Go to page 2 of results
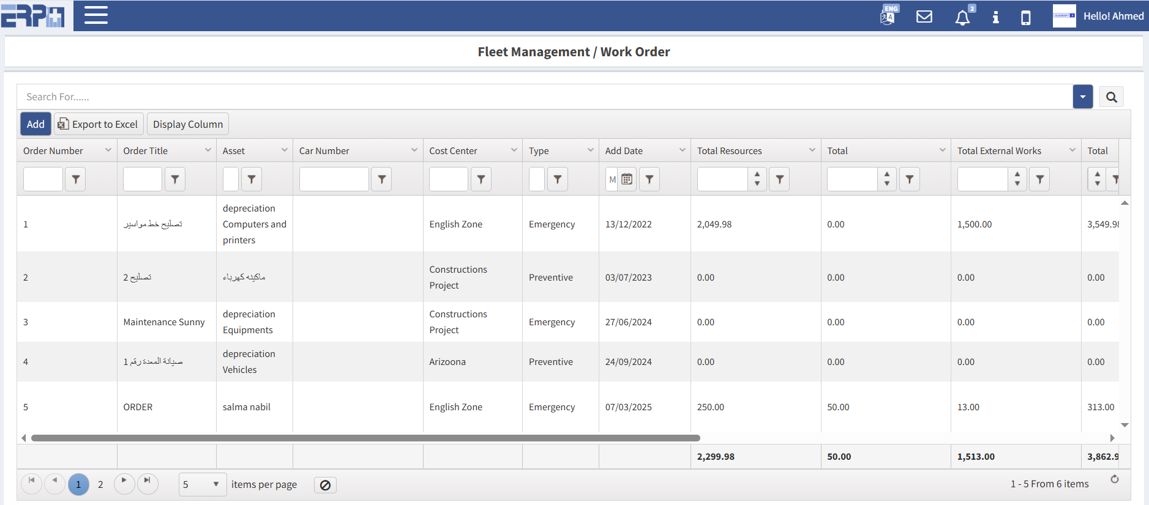The width and height of the screenshot is (1149, 505). pyautogui.click(x=100, y=484)
